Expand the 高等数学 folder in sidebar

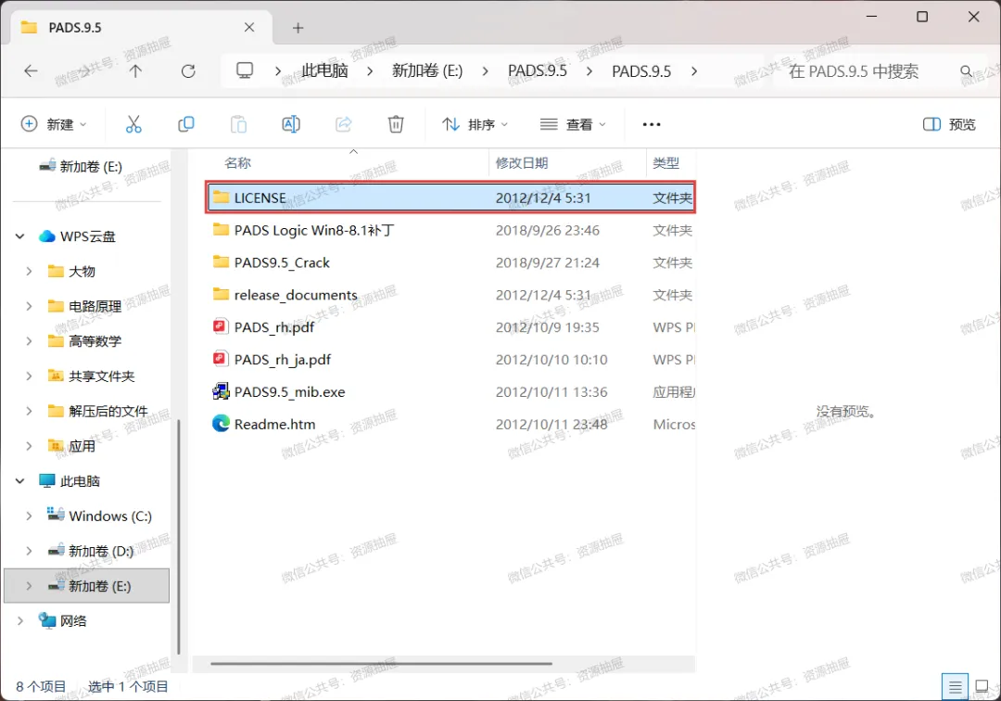[29, 341]
